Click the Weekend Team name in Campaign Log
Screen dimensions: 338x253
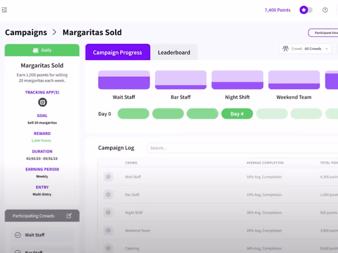(x=138, y=230)
